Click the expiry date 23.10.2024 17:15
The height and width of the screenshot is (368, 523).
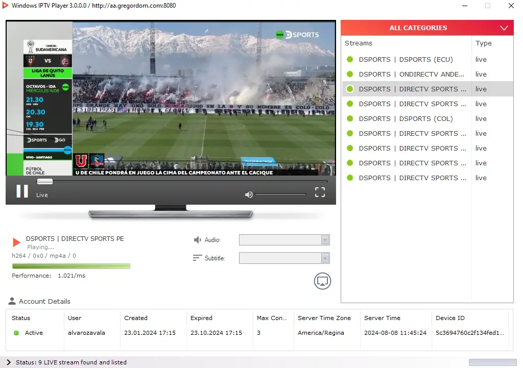tap(216, 333)
